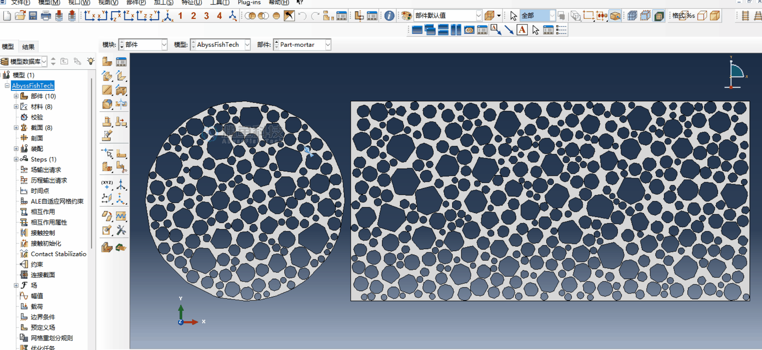Toggle wireframe render style
The image size is (762, 350).
(x=632, y=16)
